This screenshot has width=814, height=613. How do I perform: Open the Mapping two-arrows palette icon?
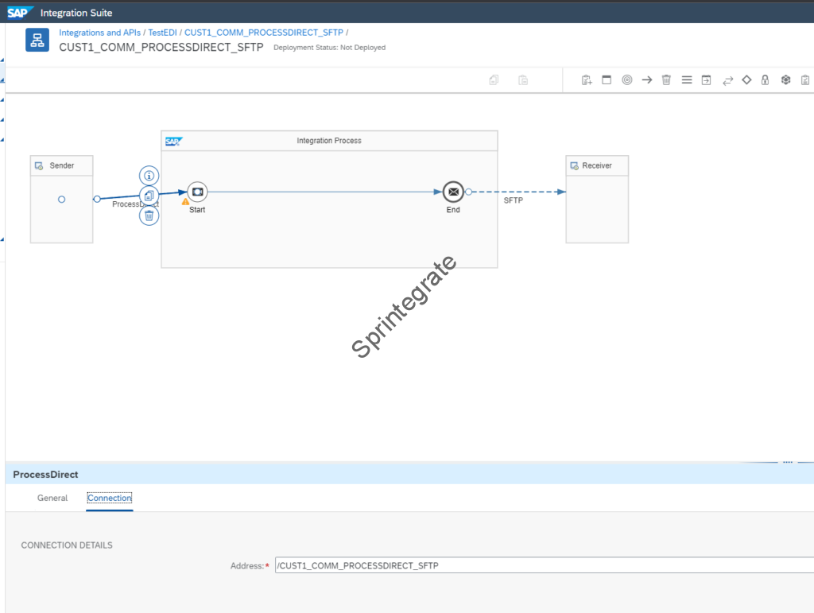coord(727,80)
